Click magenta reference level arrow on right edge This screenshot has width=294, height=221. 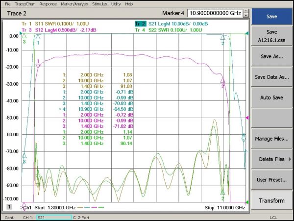click(247, 118)
